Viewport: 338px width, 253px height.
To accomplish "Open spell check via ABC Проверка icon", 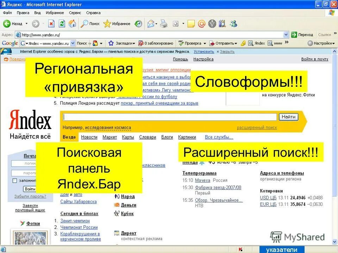I will pyautogui.click(x=181, y=43).
